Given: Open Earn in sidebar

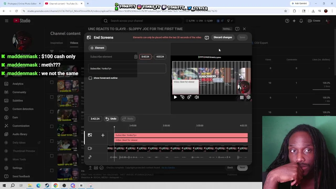Looking at the screenshot, I should (15, 117).
